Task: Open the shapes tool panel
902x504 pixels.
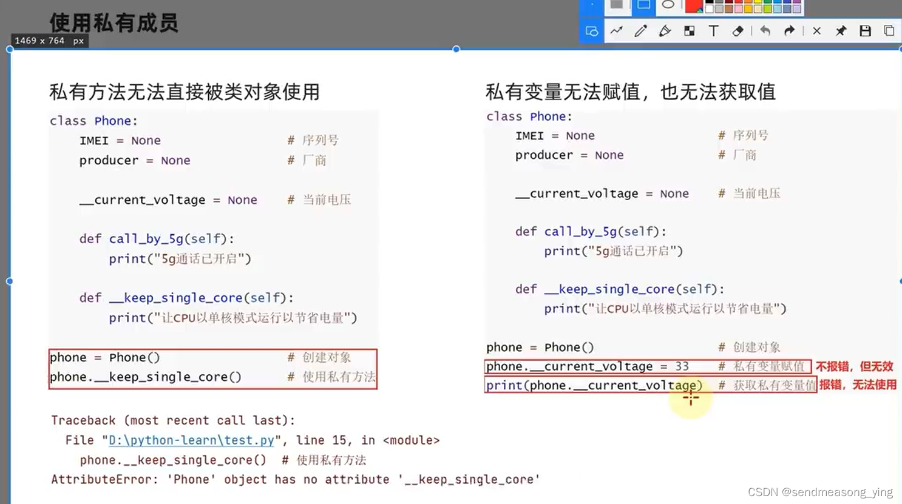Action: [x=591, y=30]
